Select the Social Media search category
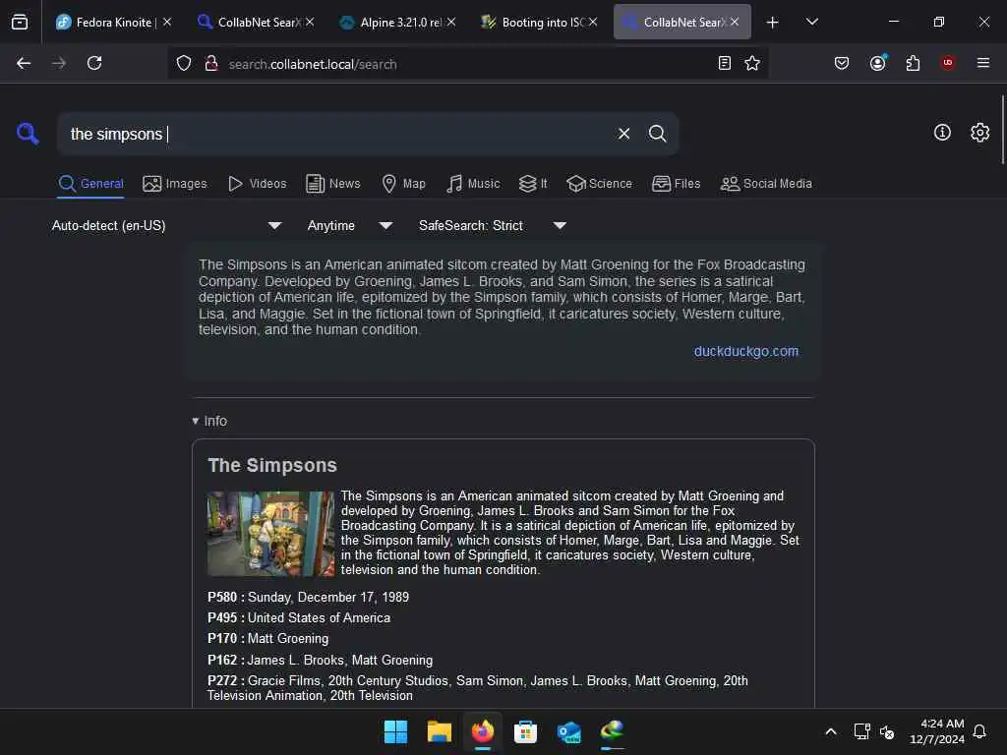 766,184
